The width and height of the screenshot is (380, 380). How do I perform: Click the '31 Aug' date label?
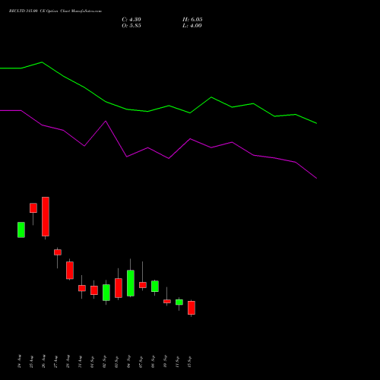(x=81, y=361)
